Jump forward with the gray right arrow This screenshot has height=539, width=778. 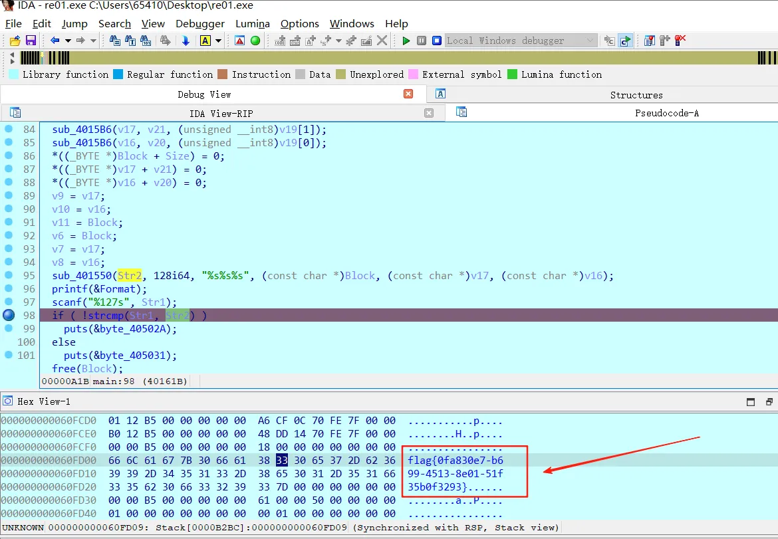[80, 41]
